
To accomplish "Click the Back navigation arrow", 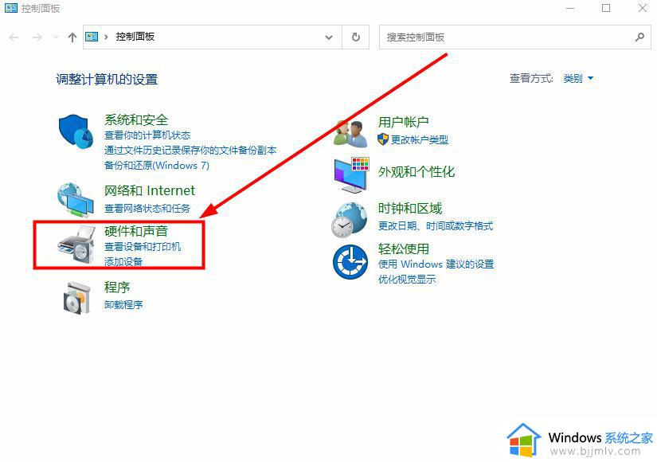I will pyautogui.click(x=14, y=37).
